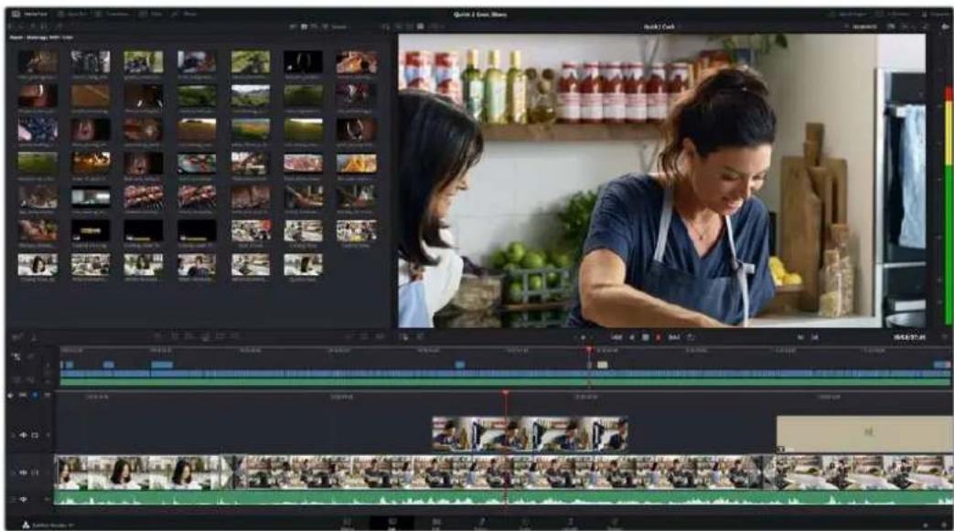This screenshot has height=531, width=954.
Task: Click the red playhead on the upper timeline ruler
Action: pos(588,350)
